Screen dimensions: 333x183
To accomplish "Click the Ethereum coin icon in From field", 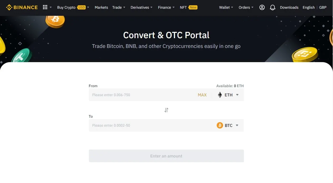I will pyautogui.click(x=220, y=95).
